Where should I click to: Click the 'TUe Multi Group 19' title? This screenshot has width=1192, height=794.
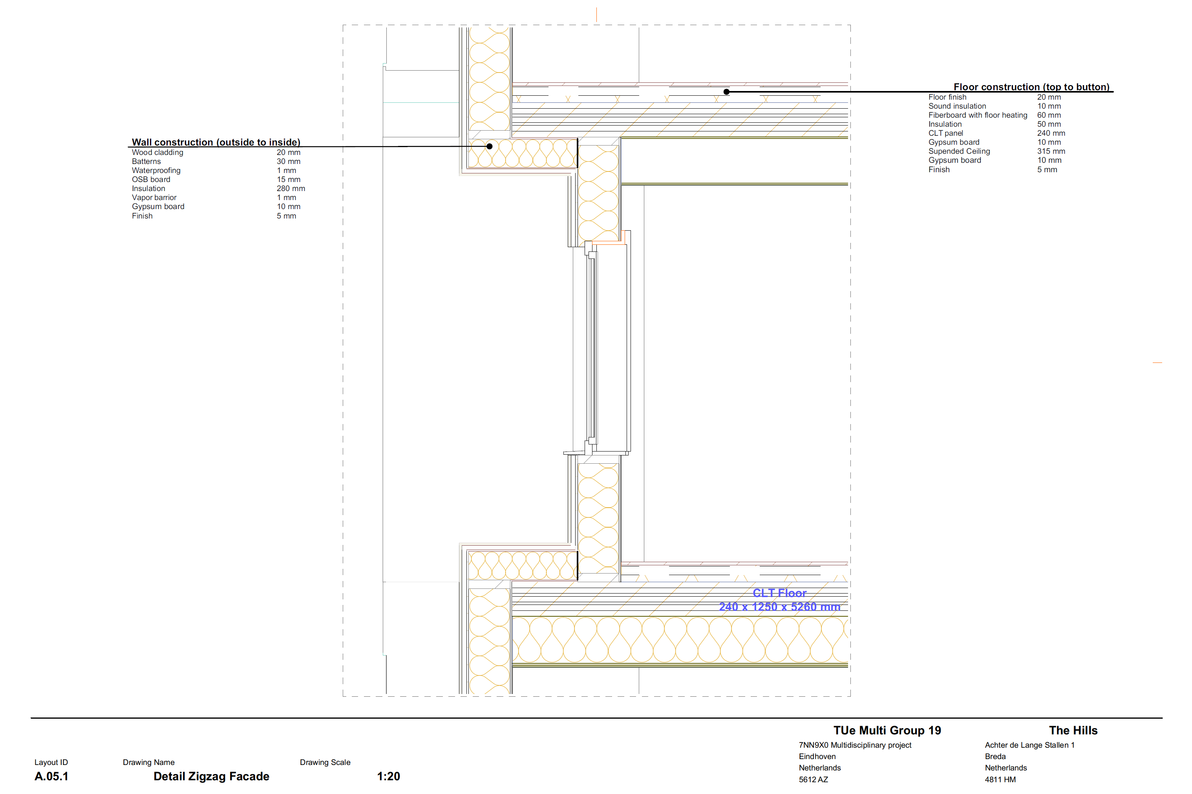pos(887,730)
